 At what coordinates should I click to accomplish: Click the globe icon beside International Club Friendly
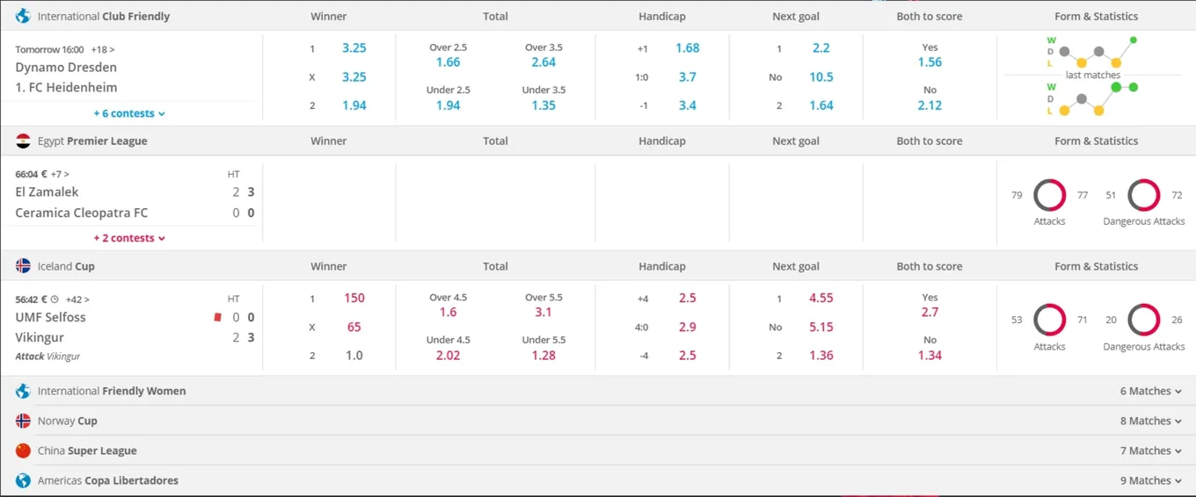23,16
